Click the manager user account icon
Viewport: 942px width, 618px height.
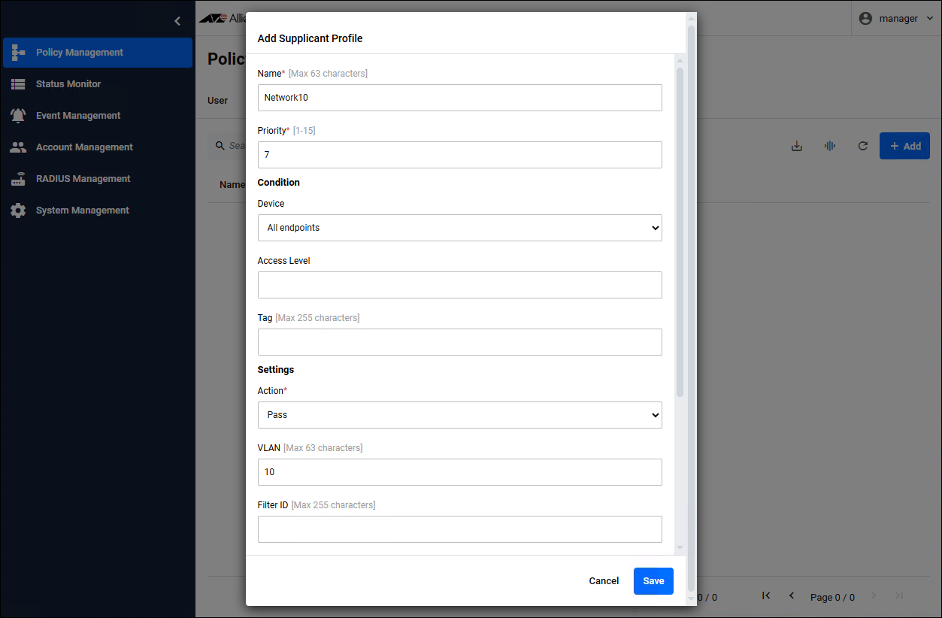(x=865, y=18)
